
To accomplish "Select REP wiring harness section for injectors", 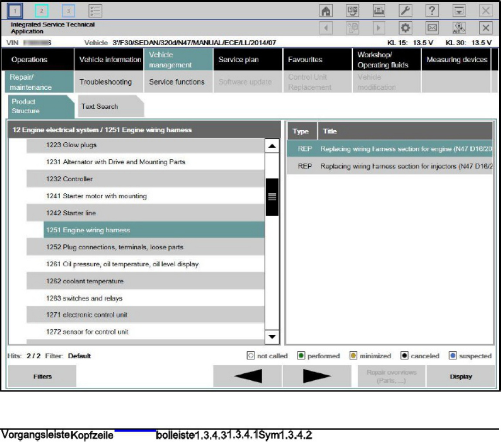I will click(390, 166).
